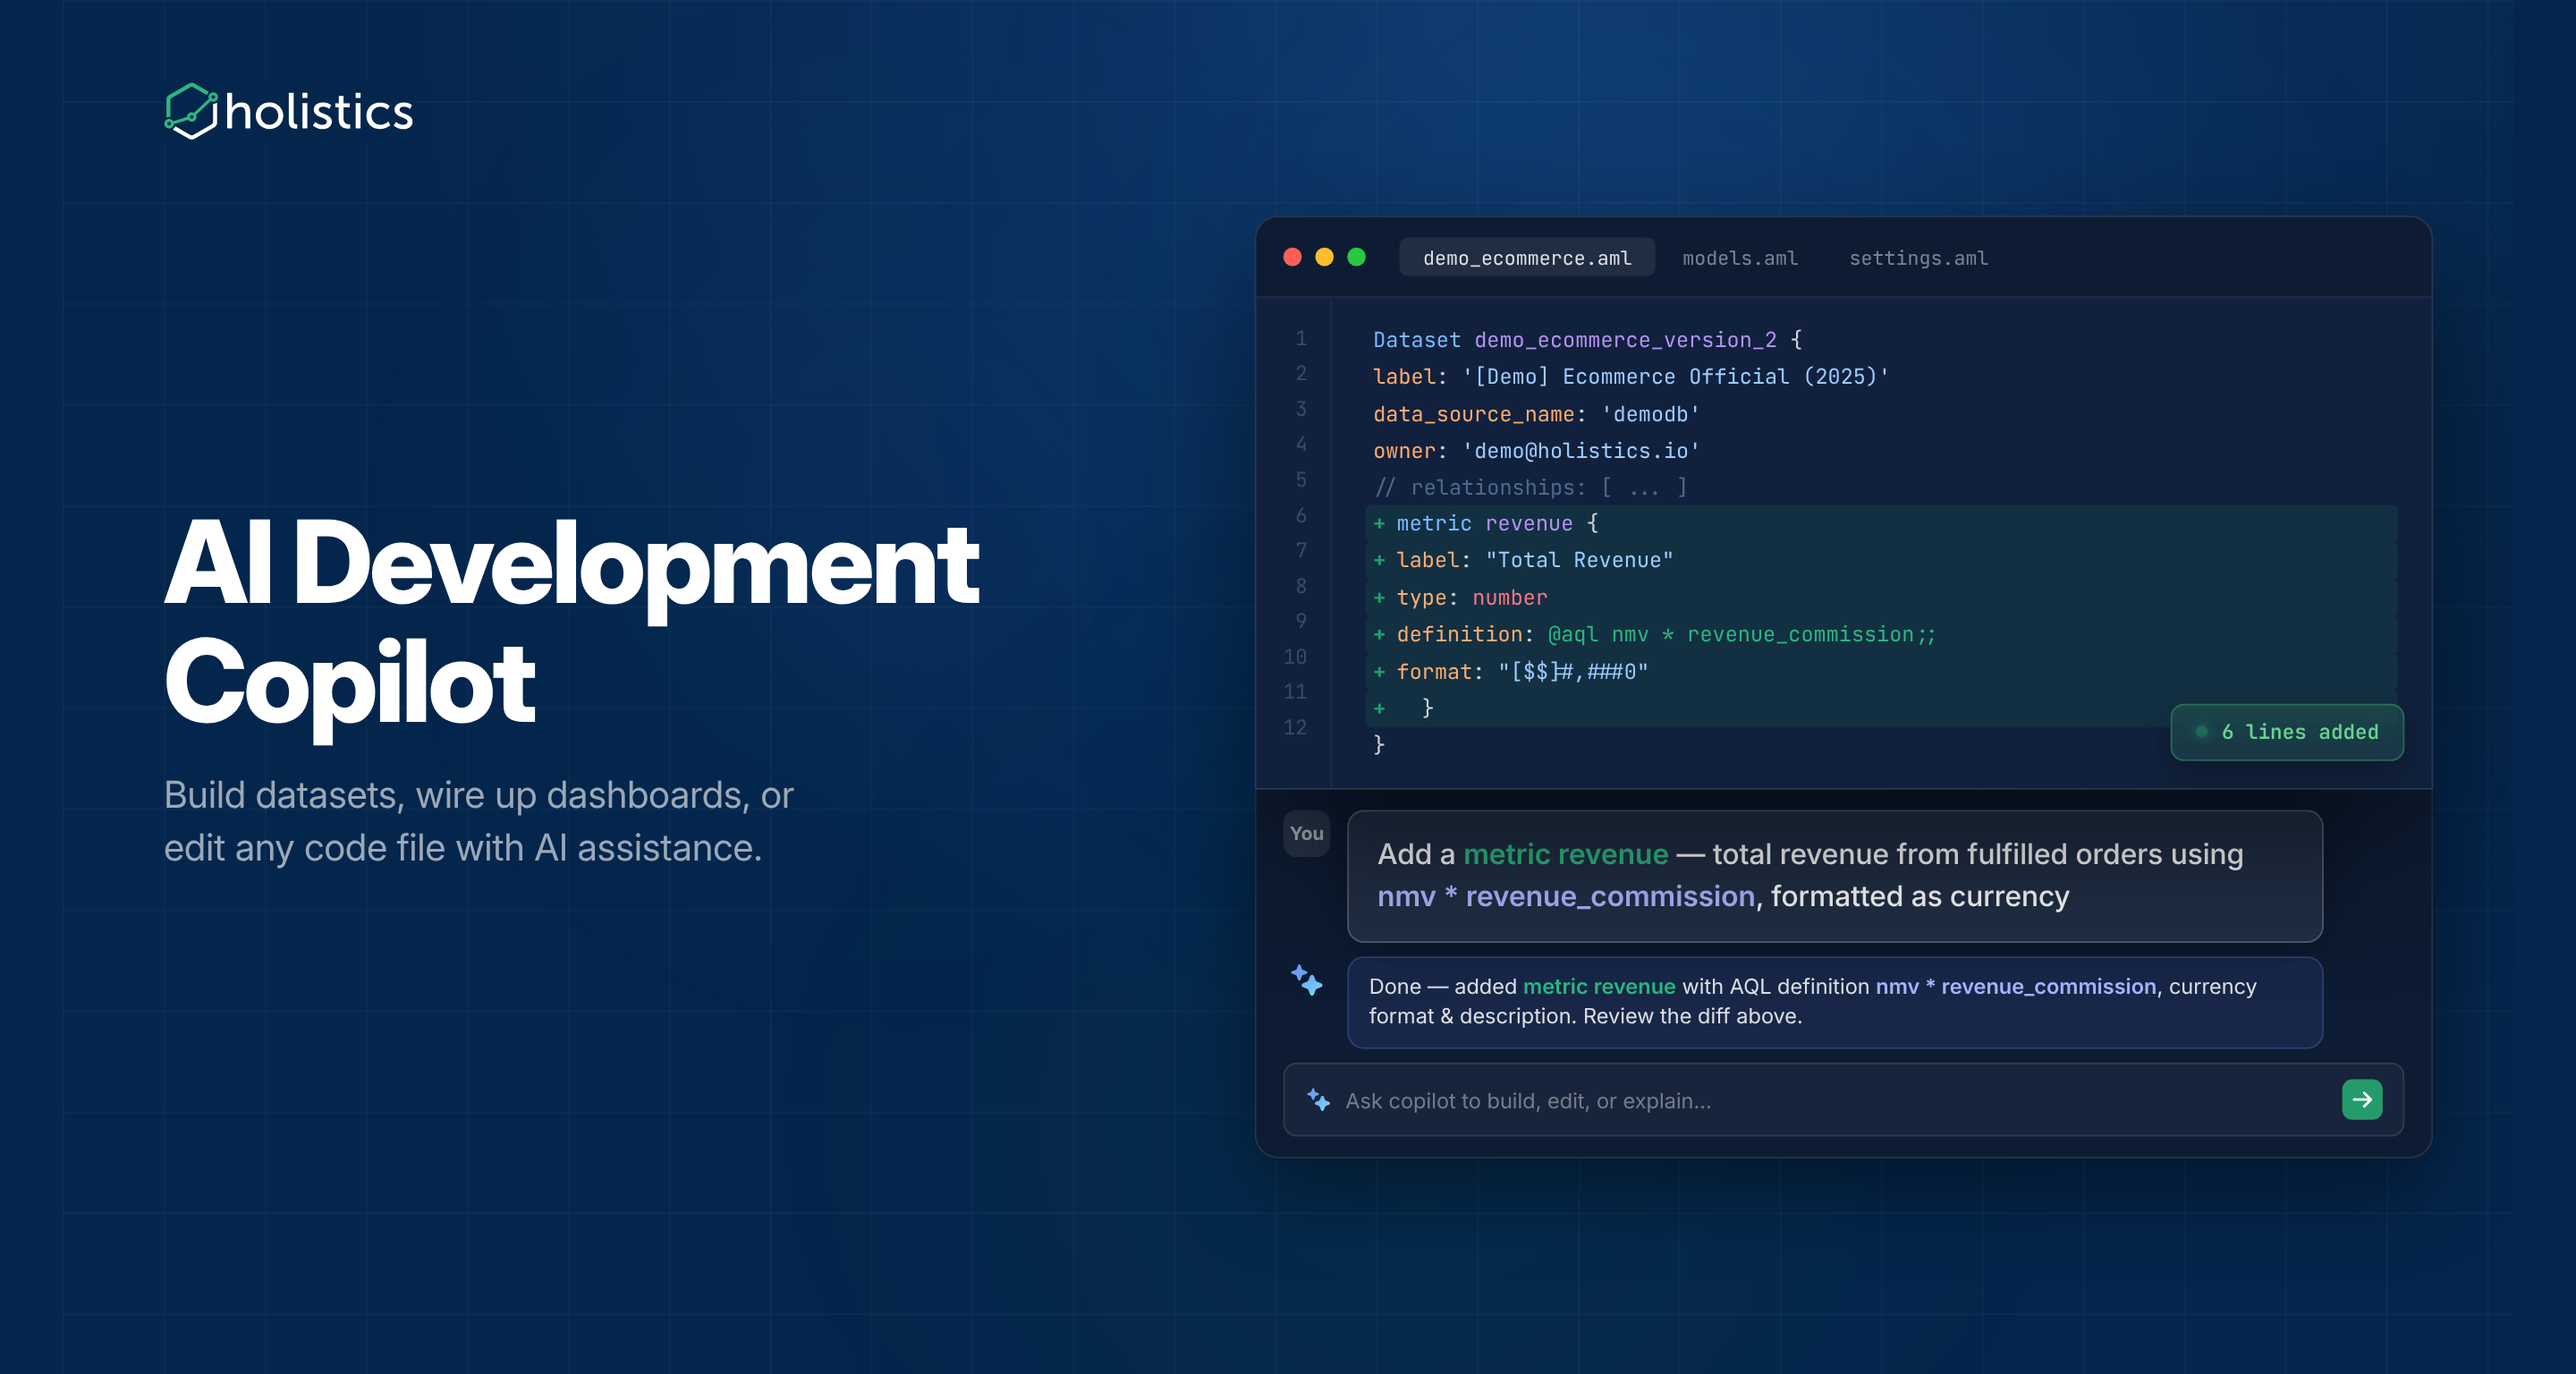Click the '6 lines added' badge
The image size is (2576, 1374).
[2286, 732]
